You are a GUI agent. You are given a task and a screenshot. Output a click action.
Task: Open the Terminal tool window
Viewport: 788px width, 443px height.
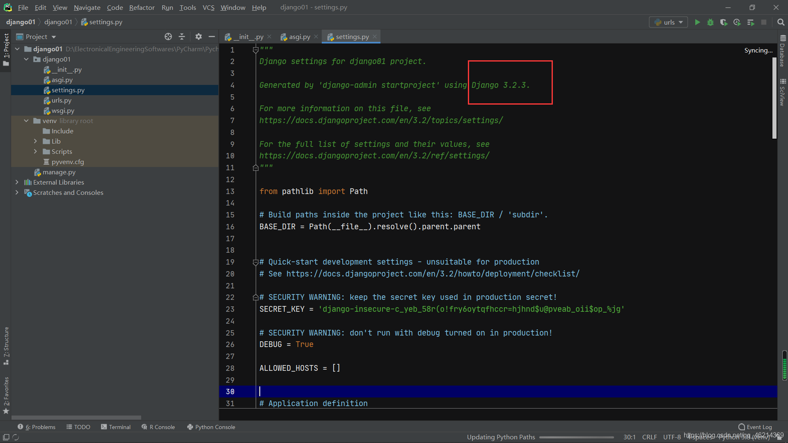[116, 427]
